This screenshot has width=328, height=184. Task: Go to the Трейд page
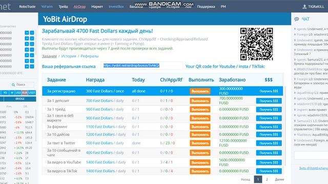pos(63,7)
